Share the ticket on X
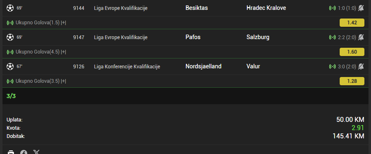The width and height of the screenshot is (371, 154). click(36, 152)
